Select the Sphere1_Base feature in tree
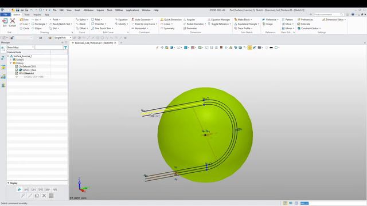Screen dimensions: 367x206 [29, 70]
